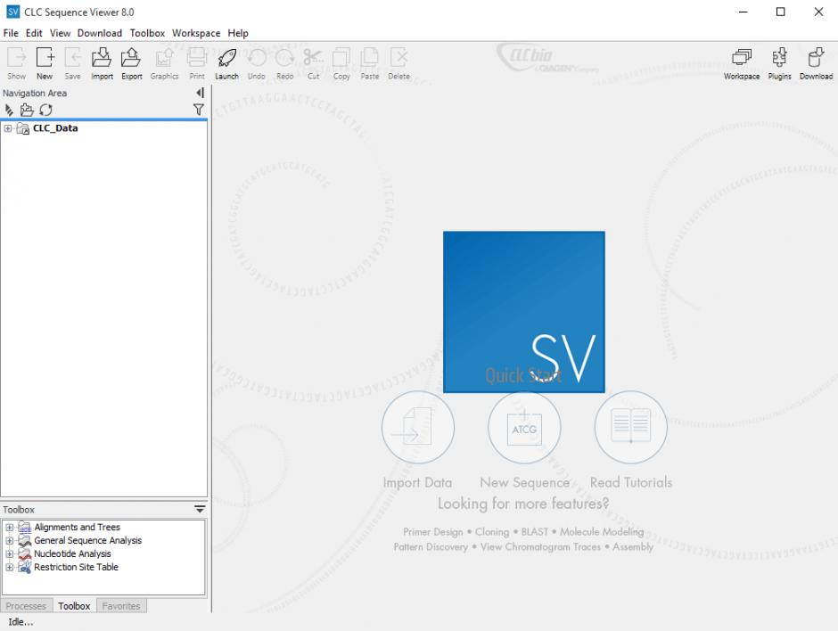Expand General Sequence Analysis node

click(x=9, y=541)
